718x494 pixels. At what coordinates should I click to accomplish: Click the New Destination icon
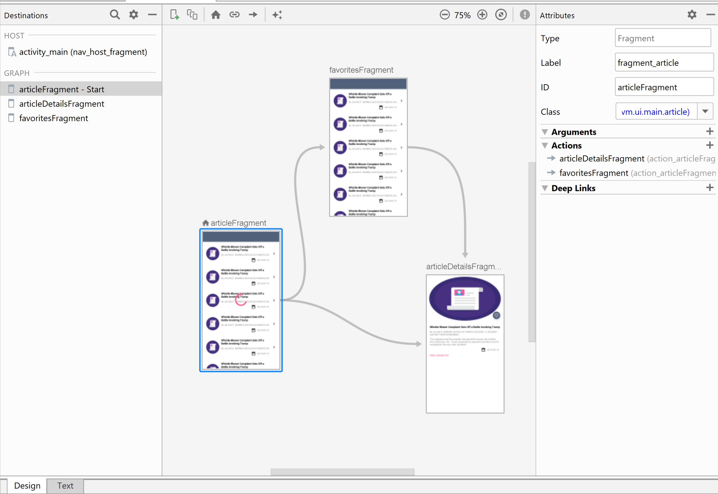(175, 14)
